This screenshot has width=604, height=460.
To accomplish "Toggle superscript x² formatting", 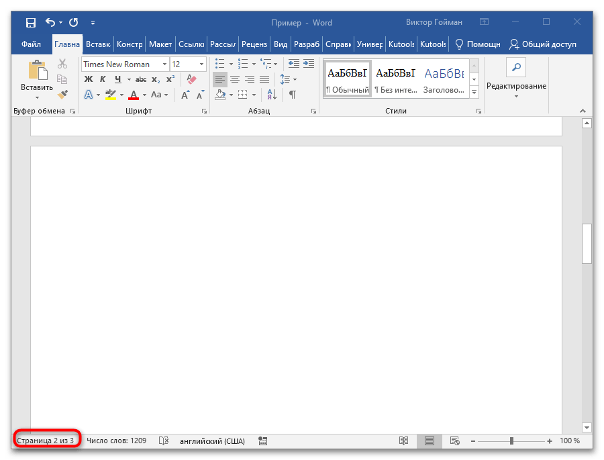I will 170,79.
